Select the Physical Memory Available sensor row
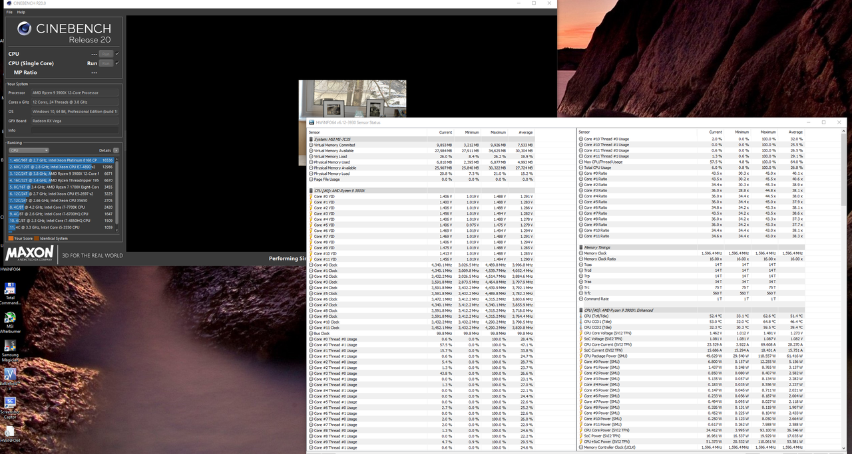The width and height of the screenshot is (852, 454). tap(421, 168)
